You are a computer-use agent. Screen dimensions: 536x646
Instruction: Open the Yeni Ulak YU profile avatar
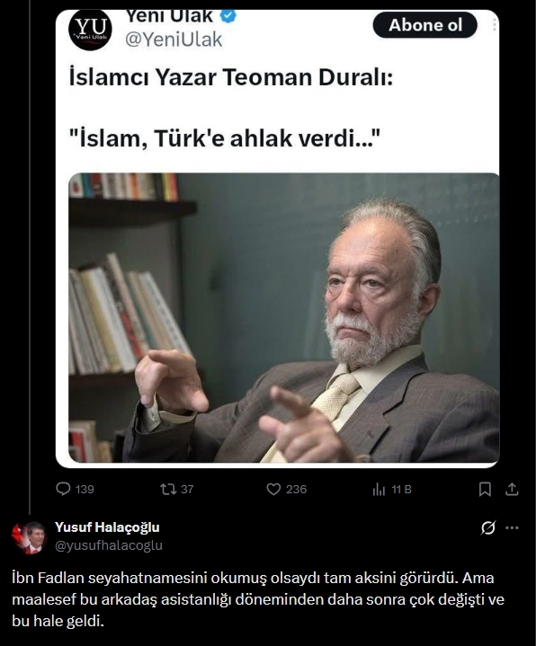tap(90, 30)
